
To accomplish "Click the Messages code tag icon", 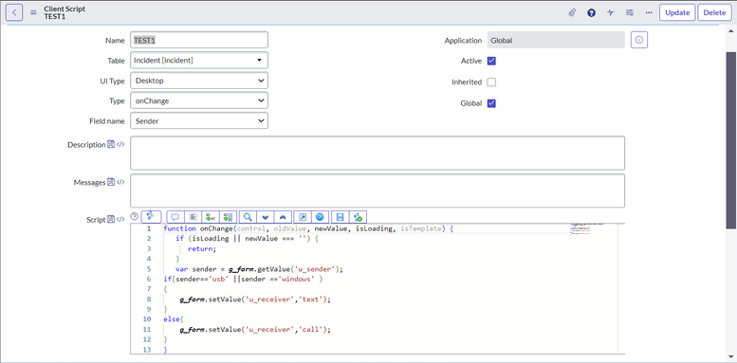I will point(120,182).
